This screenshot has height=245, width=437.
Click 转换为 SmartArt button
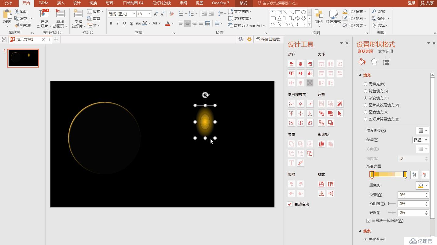247,25
